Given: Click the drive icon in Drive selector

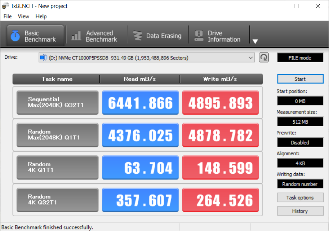Looking at the screenshot, I should (44, 58).
